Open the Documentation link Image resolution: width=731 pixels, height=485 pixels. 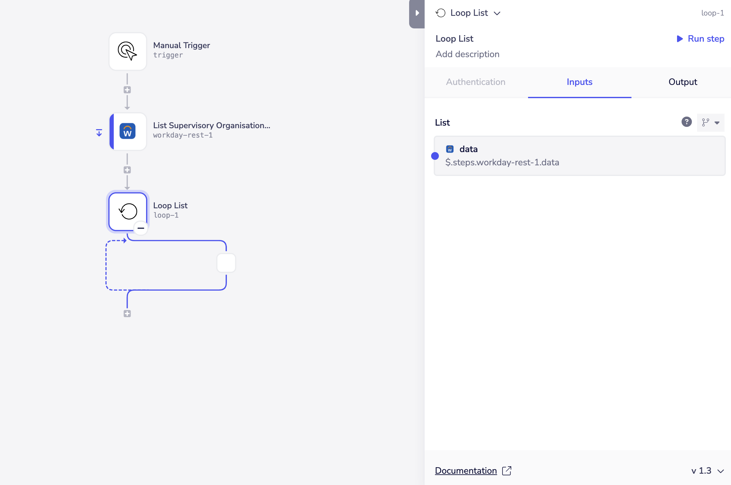click(466, 471)
